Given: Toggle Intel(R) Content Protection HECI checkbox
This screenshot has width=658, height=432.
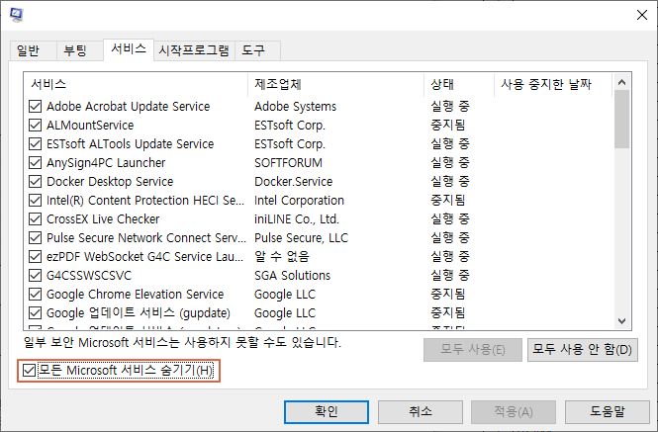Looking at the screenshot, I should pos(36,201).
